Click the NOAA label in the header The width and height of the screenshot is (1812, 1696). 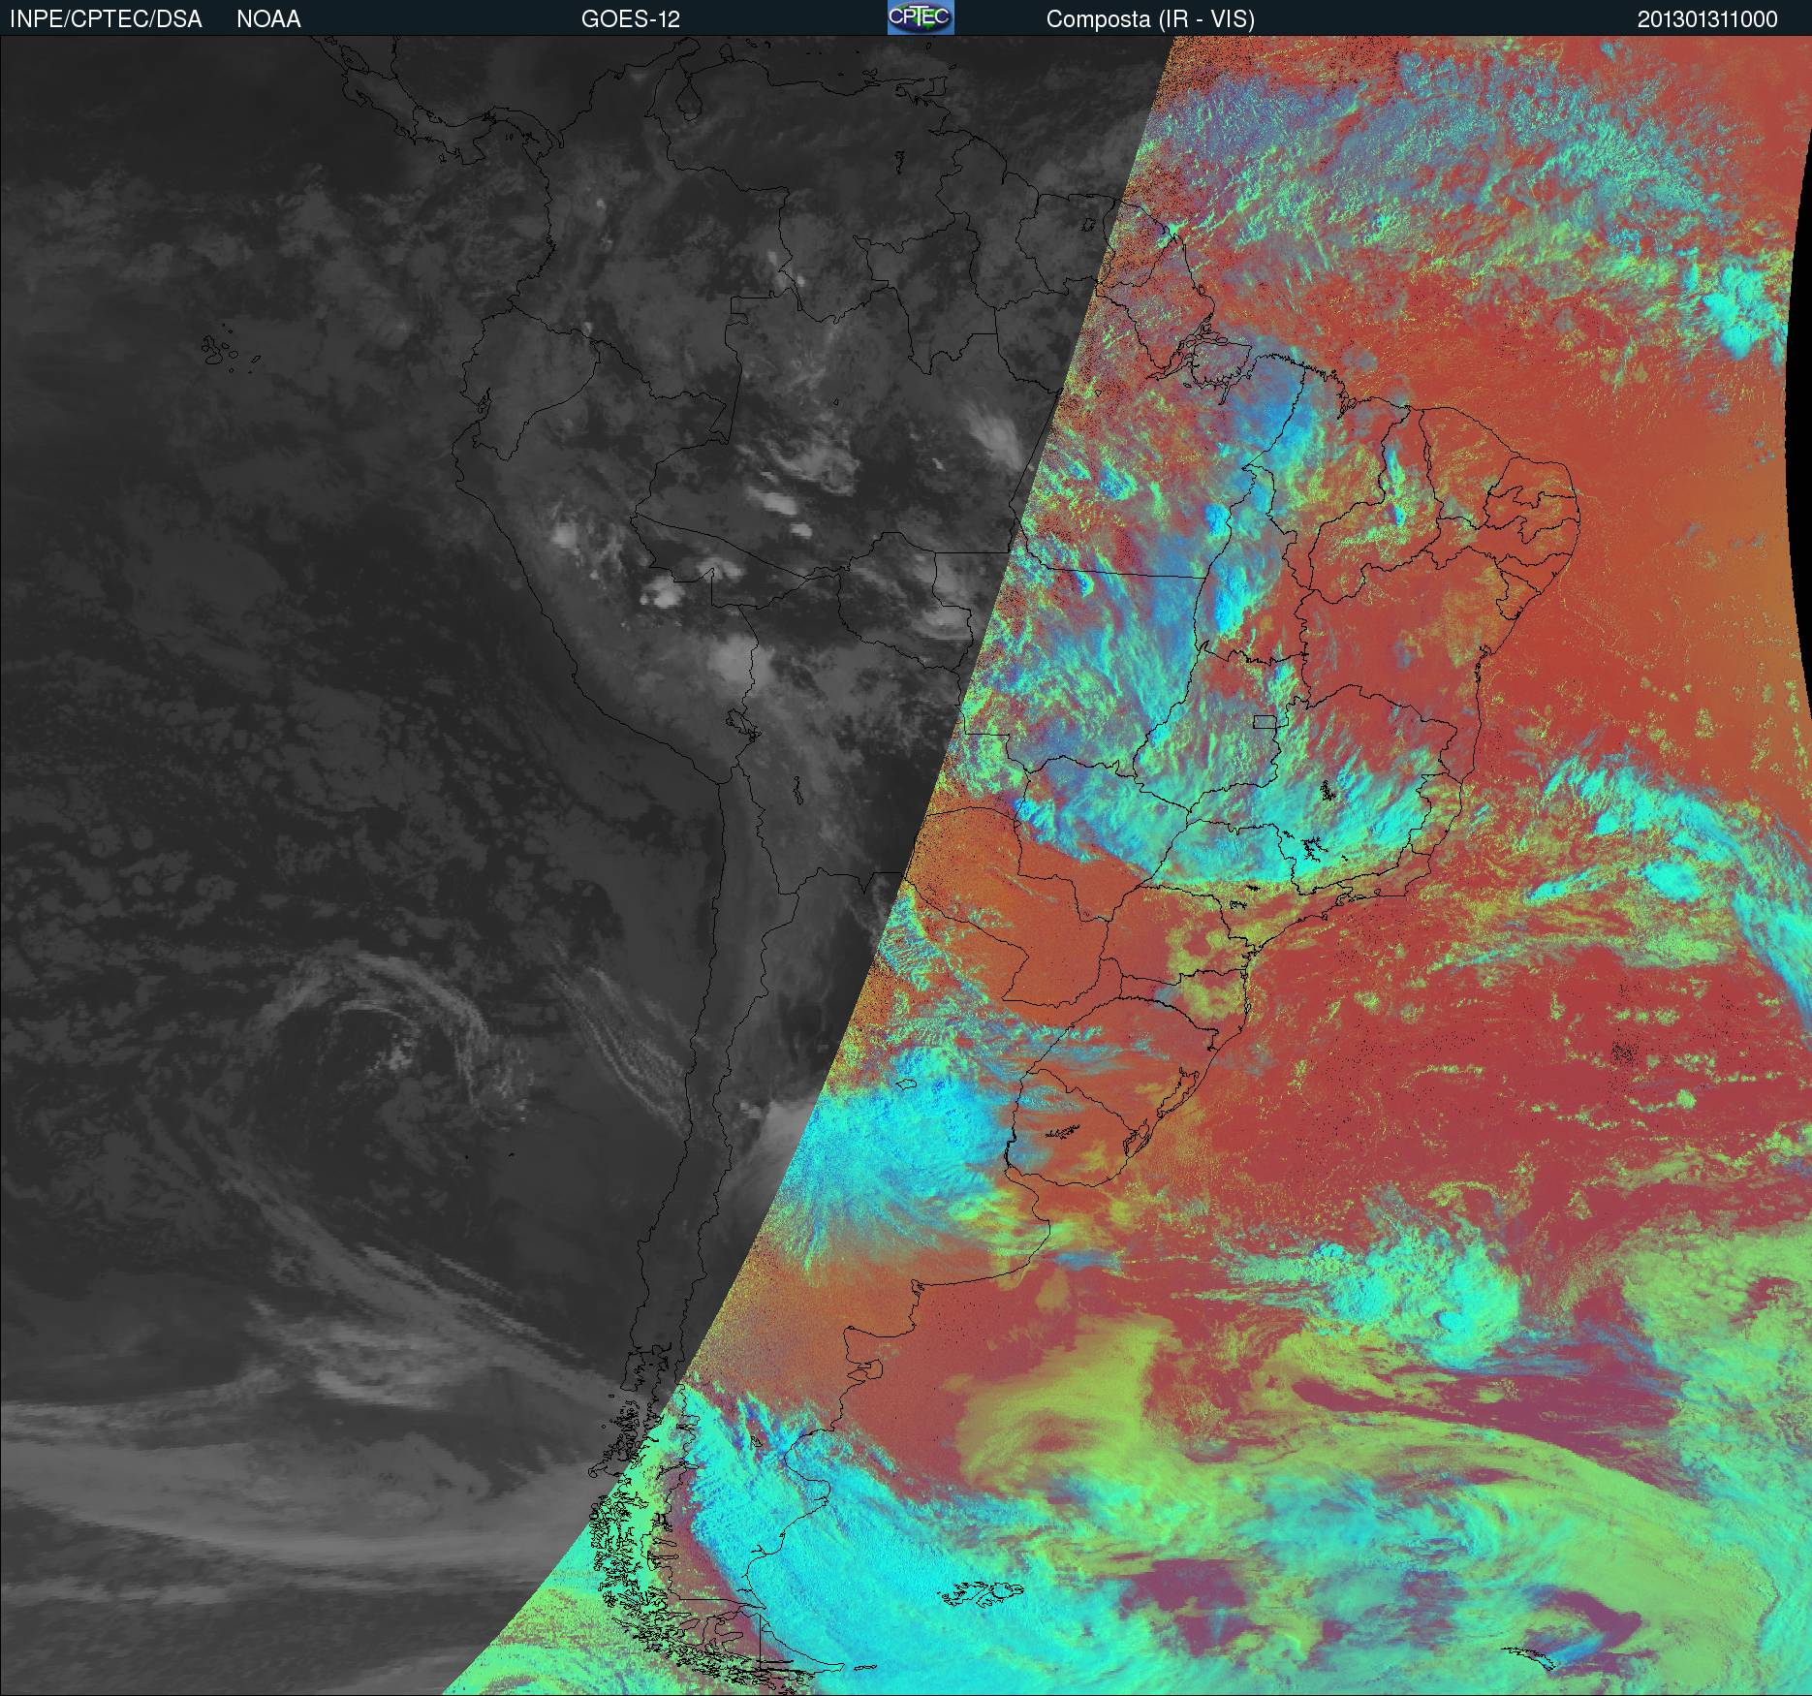coord(268,19)
